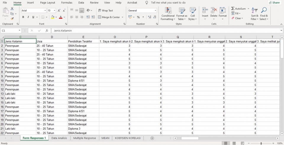Open Sort & Filter menu
This screenshot has height=145, width=284.
[255, 14]
